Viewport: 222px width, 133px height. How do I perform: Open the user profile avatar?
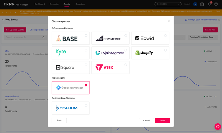(x=195, y=4)
